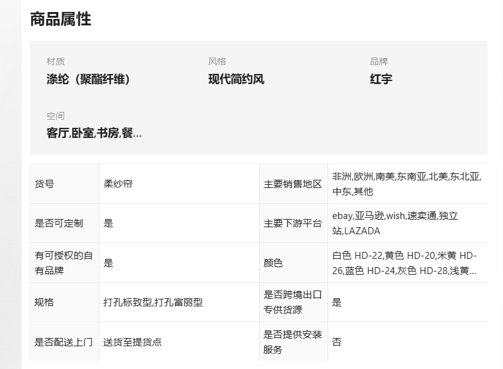
Task: Select the 主要销售地区 label cell
Action: point(293,184)
